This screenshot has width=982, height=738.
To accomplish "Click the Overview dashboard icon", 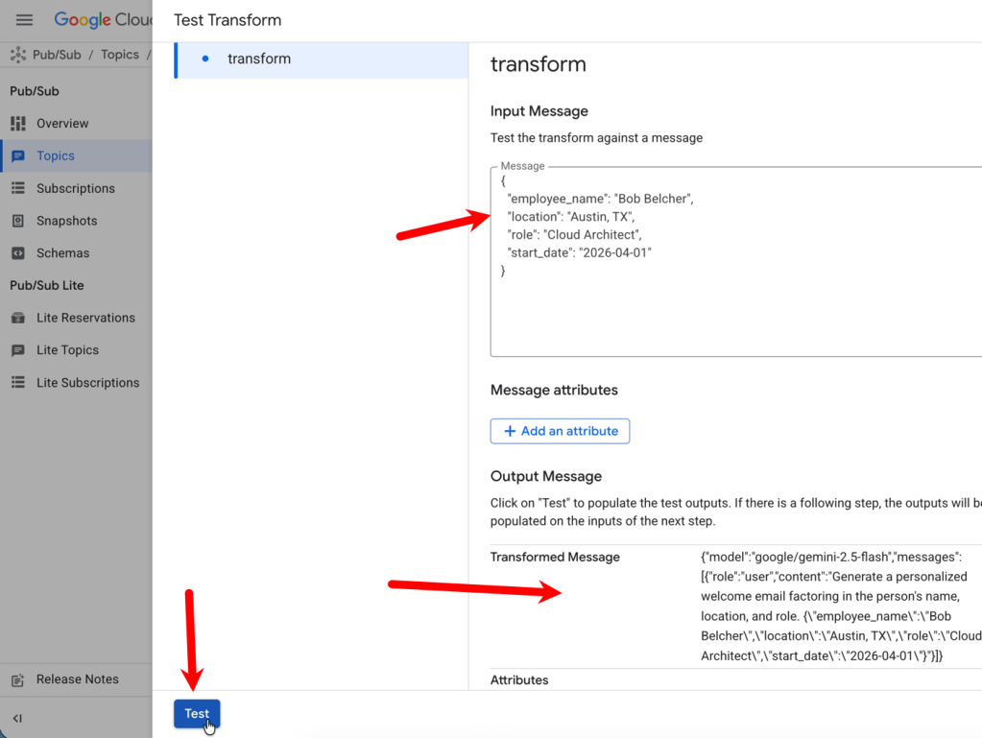I will [x=18, y=124].
